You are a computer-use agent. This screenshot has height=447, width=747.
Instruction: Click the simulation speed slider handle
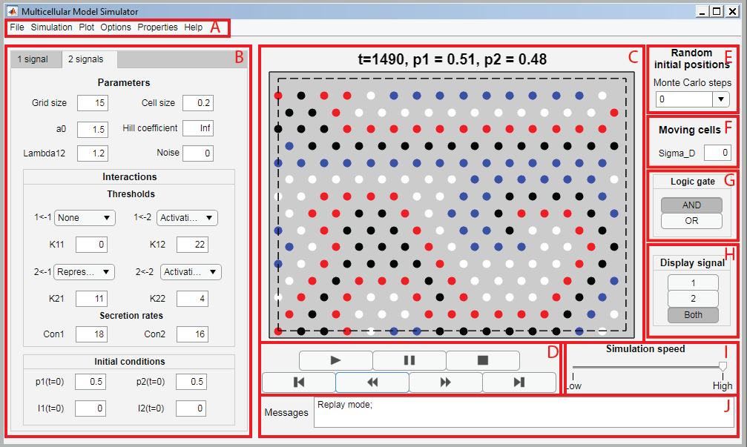(723, 366)
